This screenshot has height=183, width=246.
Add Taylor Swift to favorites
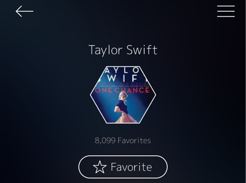click(x=123, y=167)
